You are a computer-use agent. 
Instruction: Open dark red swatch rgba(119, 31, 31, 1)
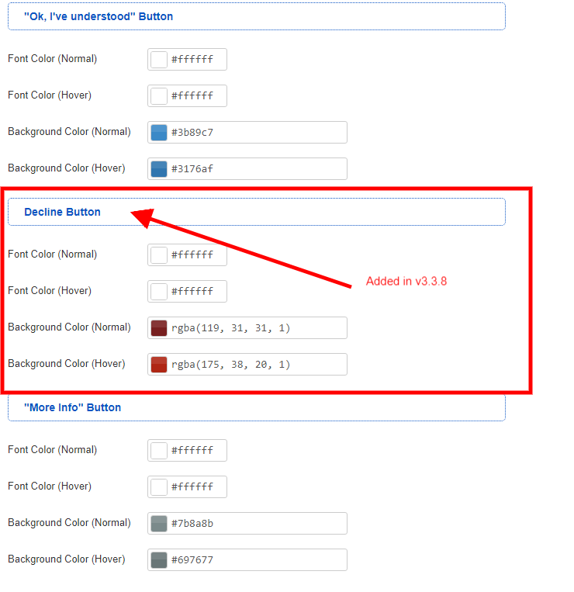coord(159,328)
